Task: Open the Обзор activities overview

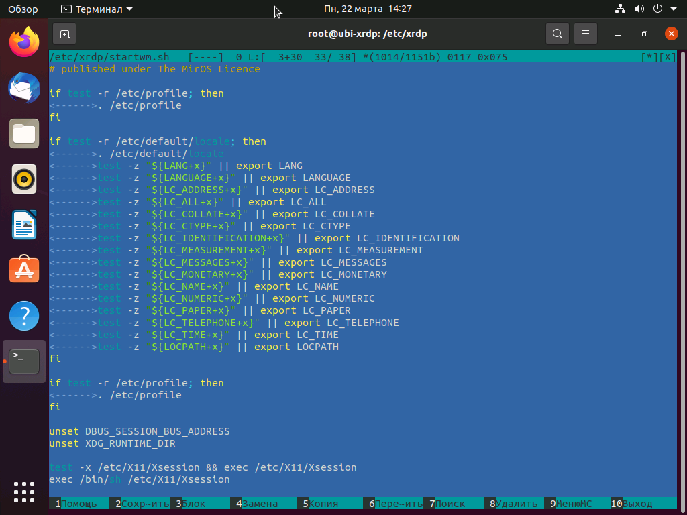Action: coord(23,9)
